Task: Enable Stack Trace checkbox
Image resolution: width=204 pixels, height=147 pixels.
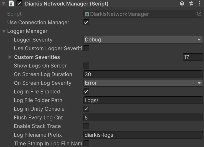Action: pyautogui.click(x=86, y=126)
